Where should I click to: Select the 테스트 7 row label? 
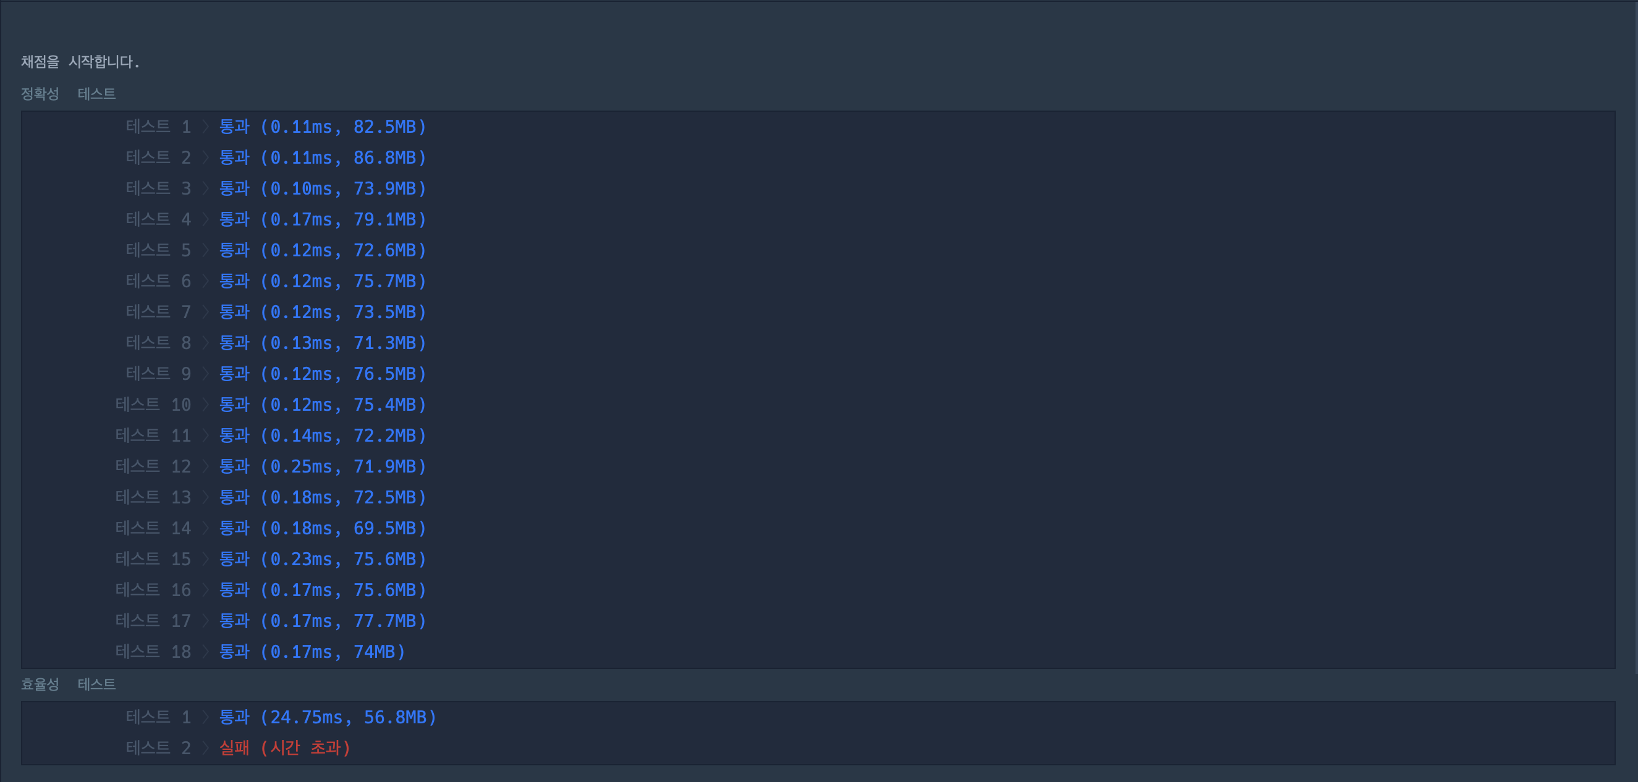[x=158, y=312]
